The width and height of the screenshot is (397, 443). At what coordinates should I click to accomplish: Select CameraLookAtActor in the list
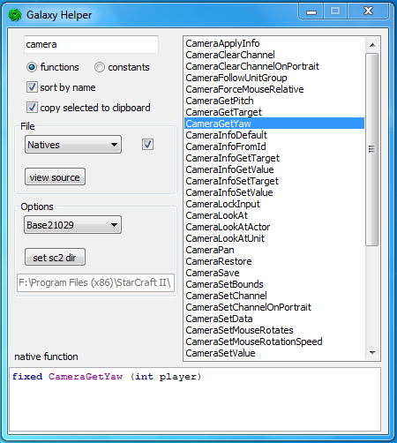pyautogui.click(x=274, y=227)
